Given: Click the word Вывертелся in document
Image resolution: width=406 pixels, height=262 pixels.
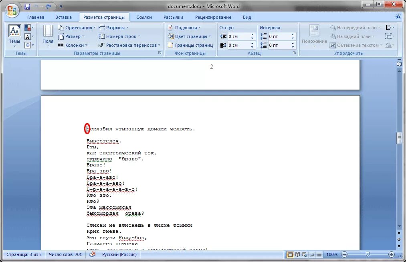Looking at the screenshot, I should [x=103, y=141].
